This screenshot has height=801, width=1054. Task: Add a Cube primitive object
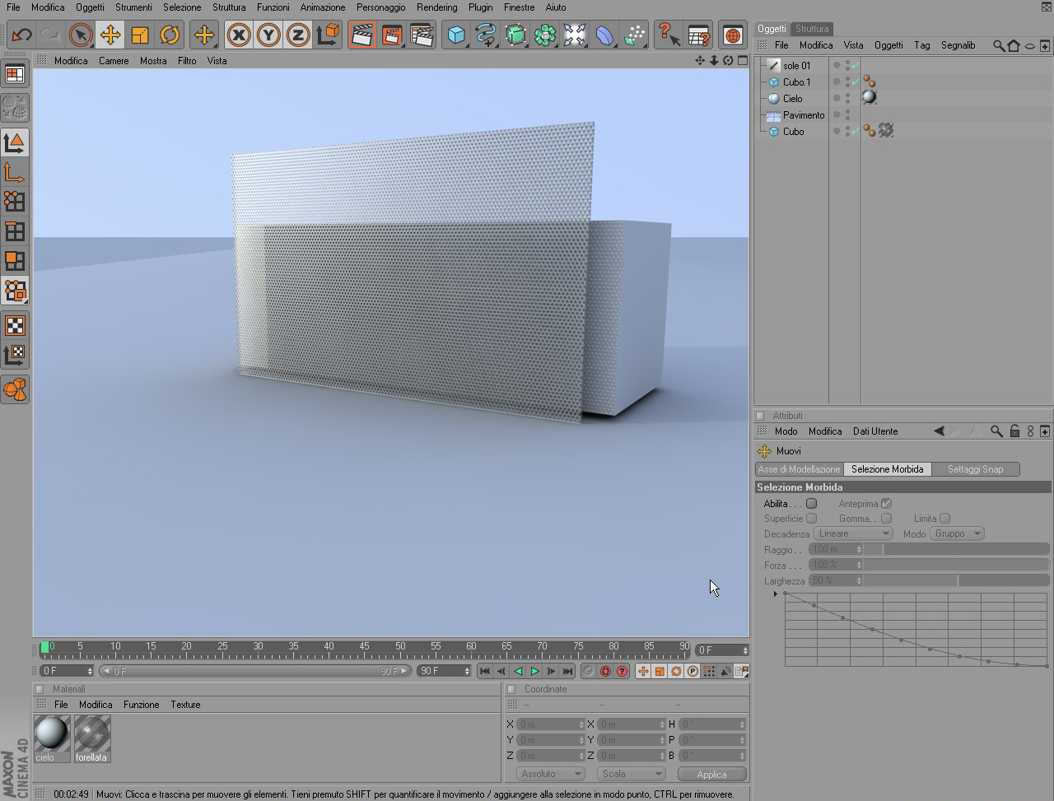(456, 35)
